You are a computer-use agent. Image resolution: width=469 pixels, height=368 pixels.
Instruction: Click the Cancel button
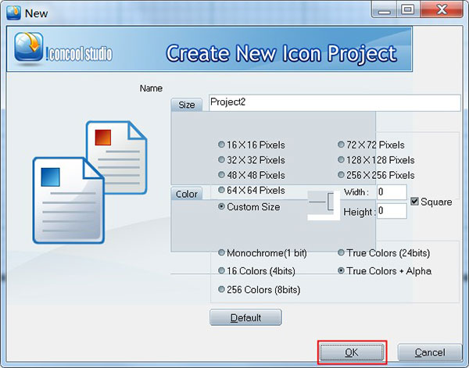pyautogui.click(x=430, y=352)
